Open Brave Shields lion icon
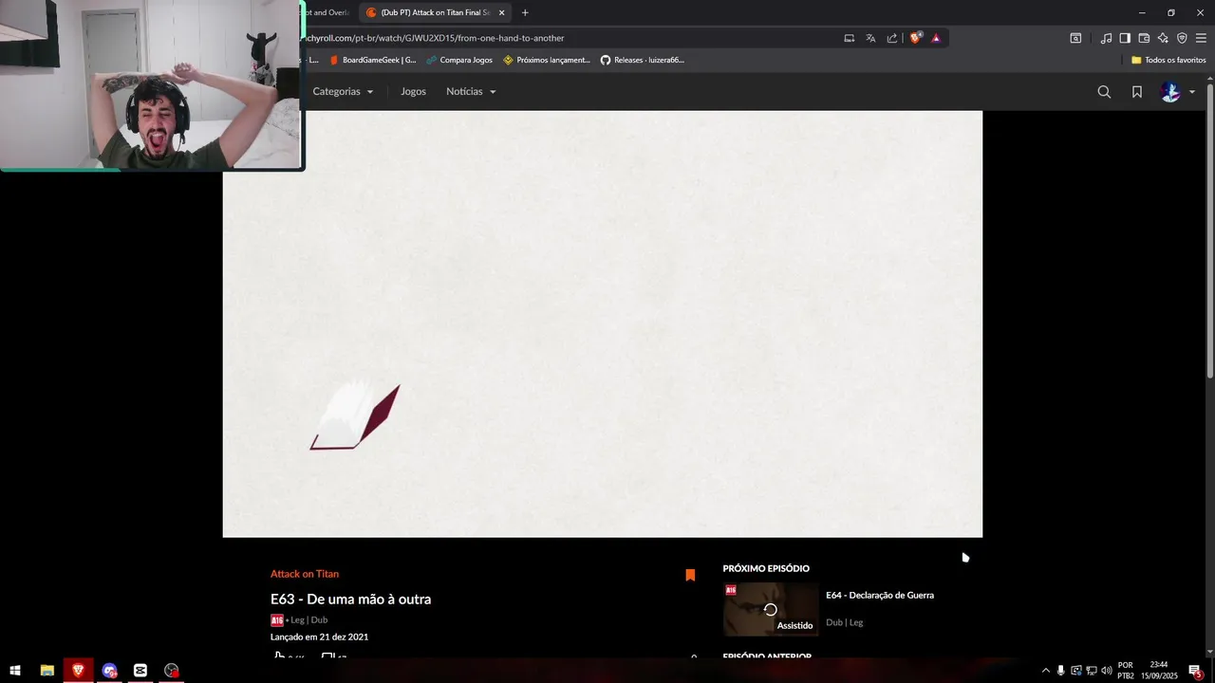 [916, 38]
